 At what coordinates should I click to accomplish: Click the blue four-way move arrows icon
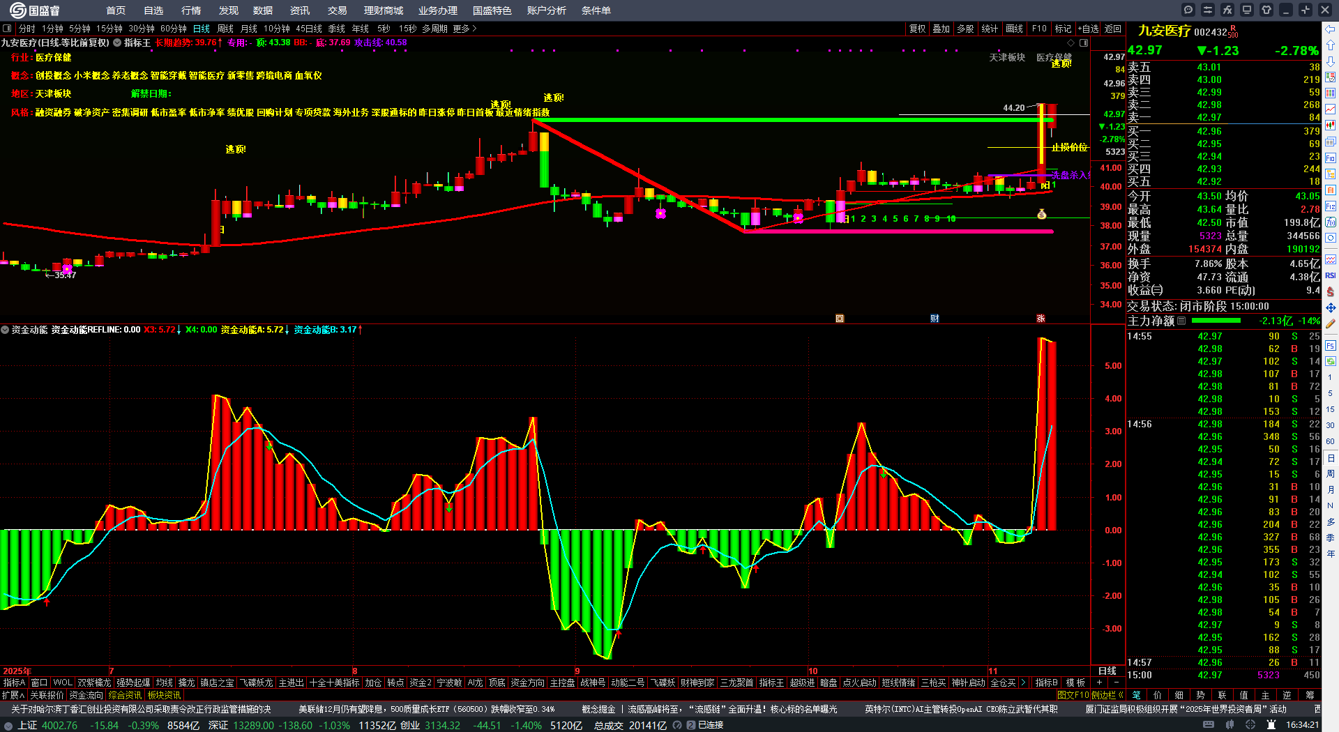1331,307
